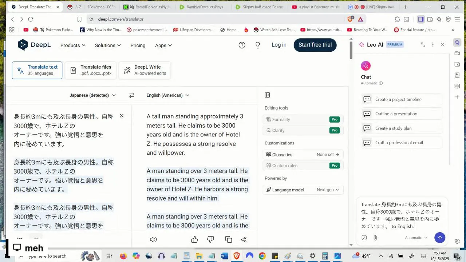Viewport: 466px width, 262px height.
Task: Open Leo AI three-dot options menu
Action: [x=433, y=44]
